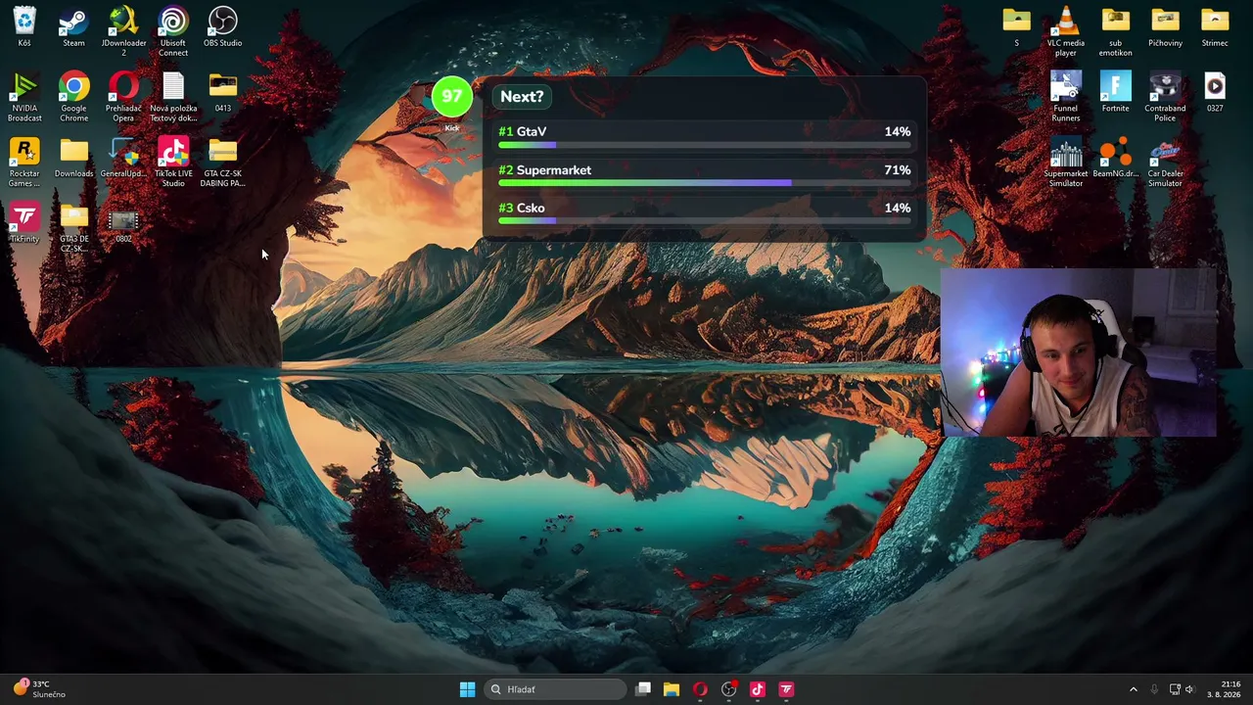Open Task View from the taskbar
This screenshot has width=1253, height=705.
[x=643, y=689]
